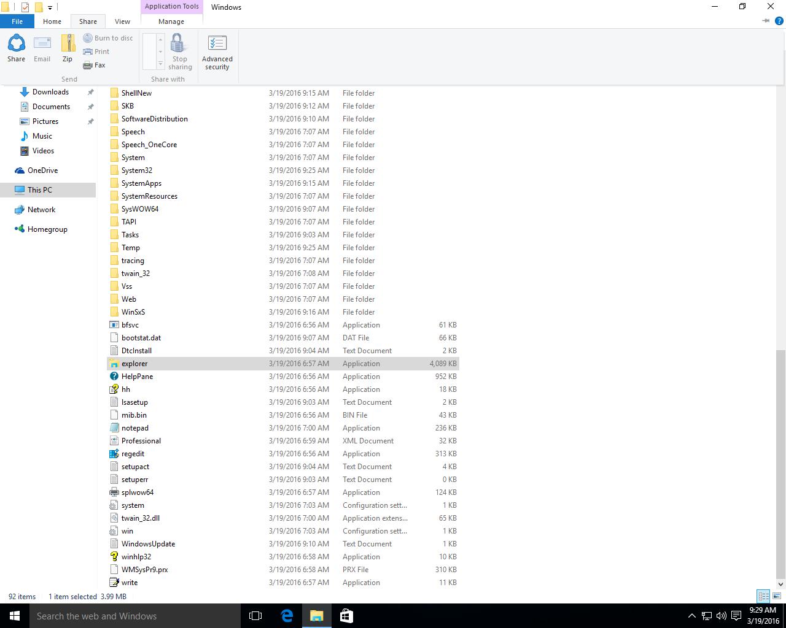The width and height of the screenshot is (786, 628).
Task: Open the Help question mark icon
Action: point(779,21)
